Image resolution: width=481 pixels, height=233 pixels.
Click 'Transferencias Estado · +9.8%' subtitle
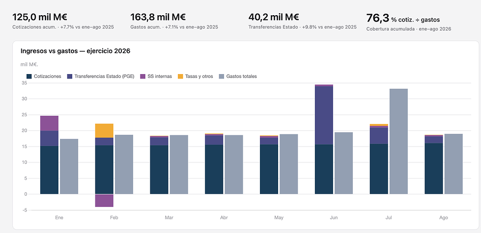pos(303,27)
